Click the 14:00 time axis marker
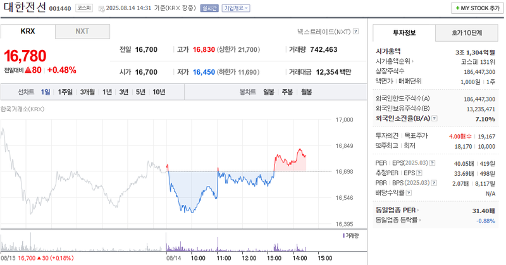Screen dimensions: 506x265 299,258
